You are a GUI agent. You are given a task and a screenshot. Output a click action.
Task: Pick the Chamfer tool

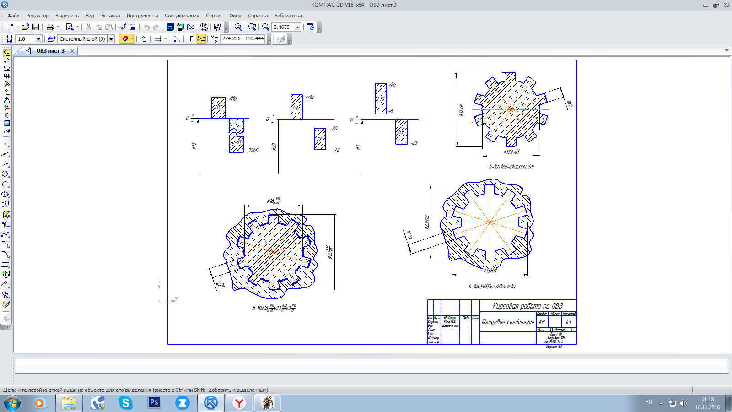5,244
